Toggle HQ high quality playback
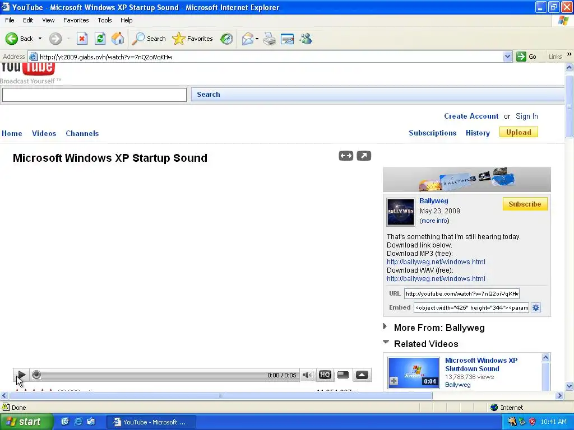Screen dimensions: 574x430 [x=325, y=375]
